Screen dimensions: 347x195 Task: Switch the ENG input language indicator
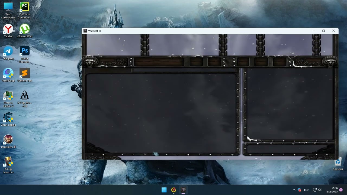point(307,190)
